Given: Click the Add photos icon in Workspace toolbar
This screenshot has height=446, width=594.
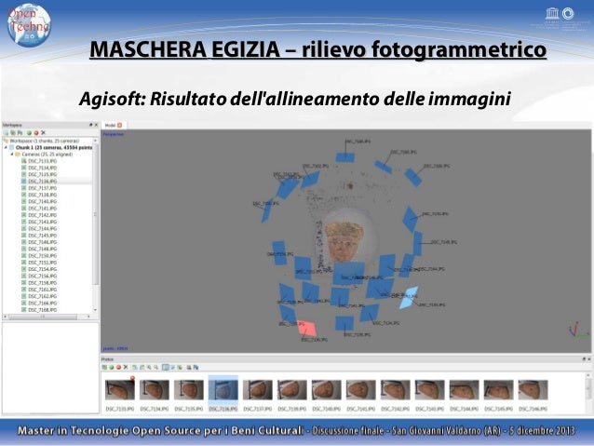Looking at the screenshot, I should pos(13,133).
